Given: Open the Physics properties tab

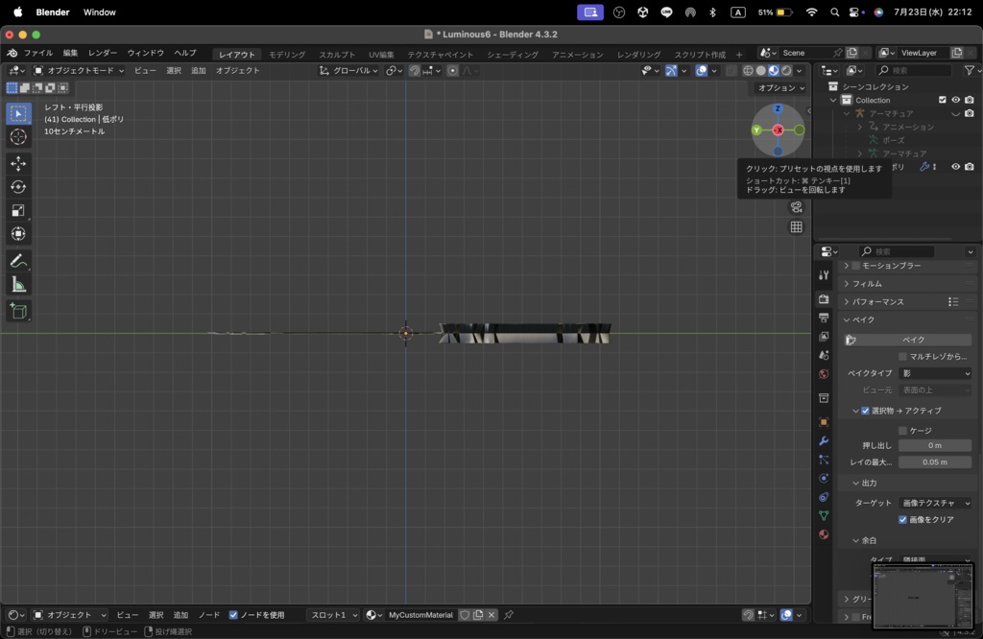Looking at the screenshot, I should (824, 478).
